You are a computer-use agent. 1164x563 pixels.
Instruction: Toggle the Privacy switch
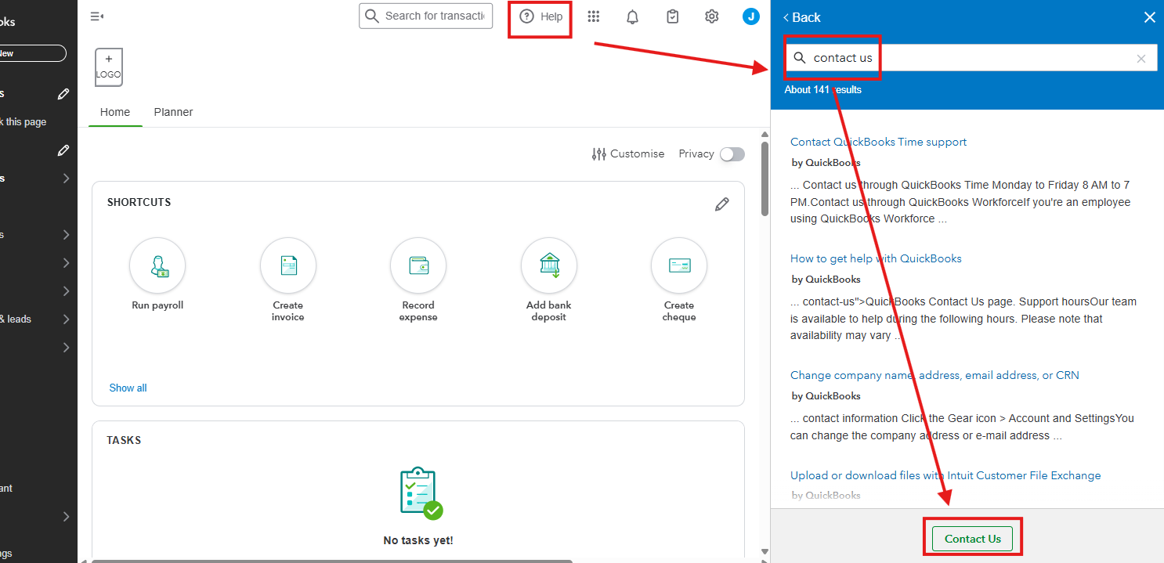pos(732,154)
